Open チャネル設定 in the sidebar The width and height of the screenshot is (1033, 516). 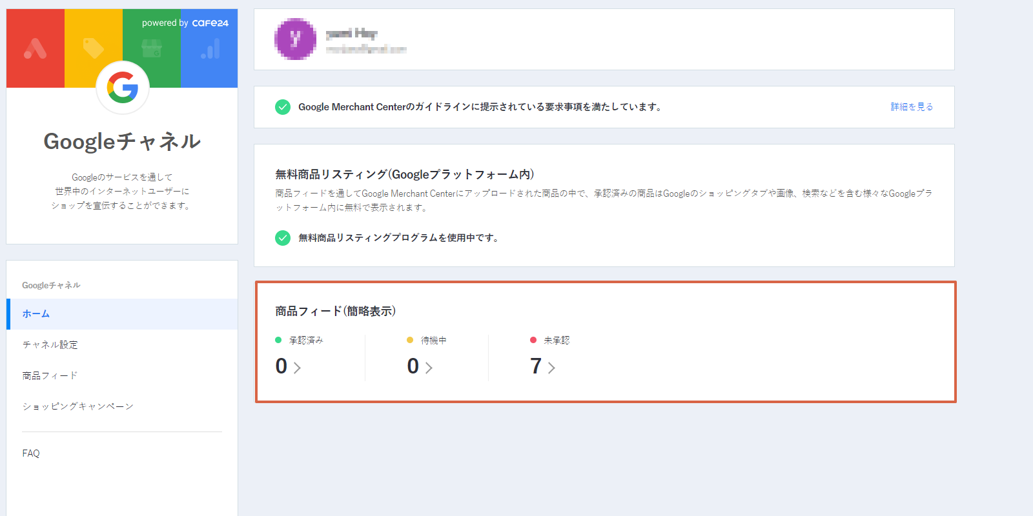tap(122, 345)
